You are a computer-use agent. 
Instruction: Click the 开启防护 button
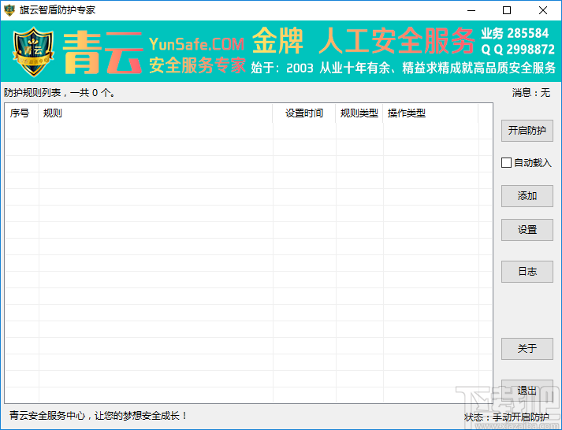point(527,131)
